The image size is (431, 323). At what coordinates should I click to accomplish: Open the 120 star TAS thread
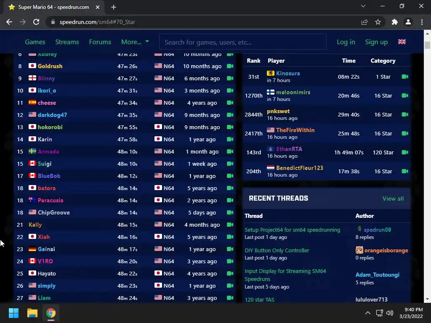pos(259,299)
